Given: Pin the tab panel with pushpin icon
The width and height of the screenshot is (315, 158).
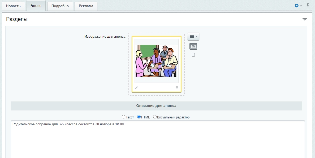Looking at the screenshot, I should click(308, 6).
